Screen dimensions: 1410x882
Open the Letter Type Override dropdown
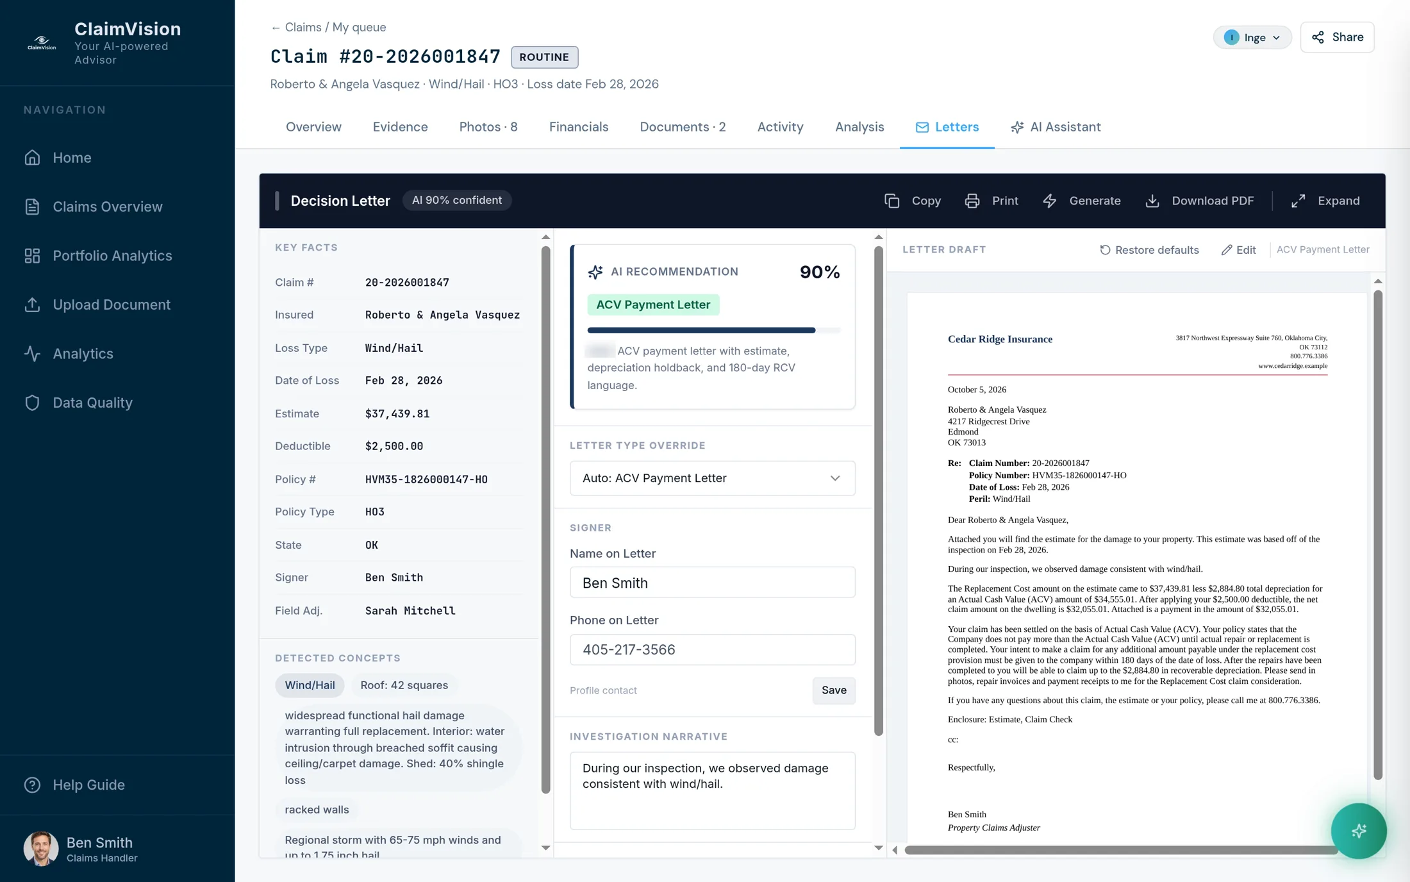(x=712, y=478)
